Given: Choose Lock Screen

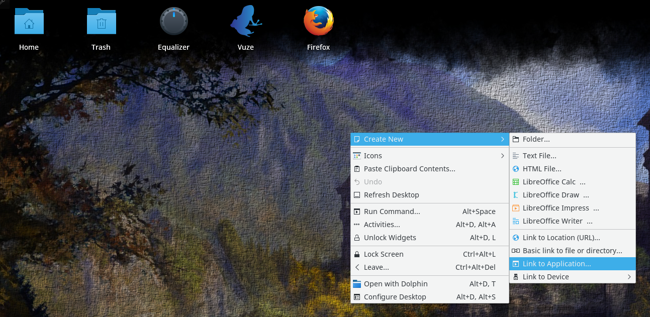Looking at the screenshot, I should [430, 254].
